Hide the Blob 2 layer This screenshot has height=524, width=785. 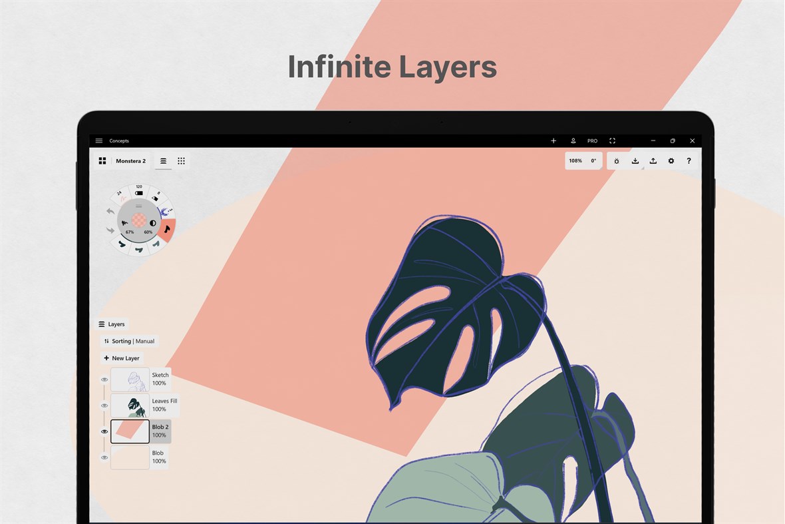tap(104, 431)
